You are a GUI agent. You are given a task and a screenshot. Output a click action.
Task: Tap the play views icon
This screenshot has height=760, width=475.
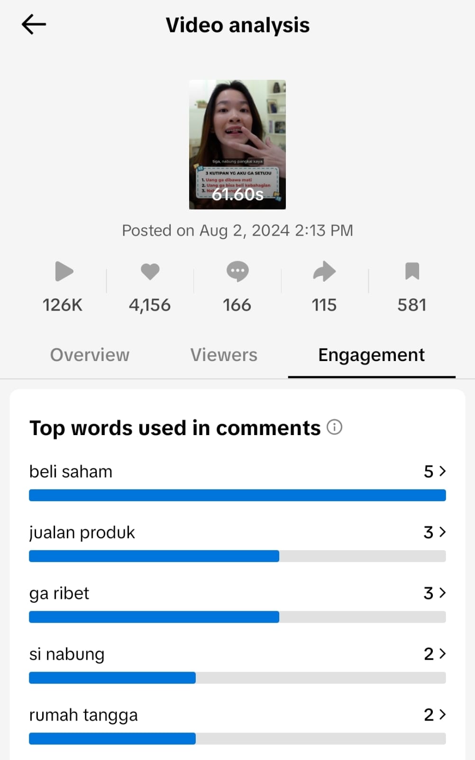tap(64, 272)
